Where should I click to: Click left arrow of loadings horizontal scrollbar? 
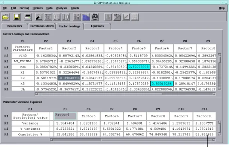click(36, 94)
